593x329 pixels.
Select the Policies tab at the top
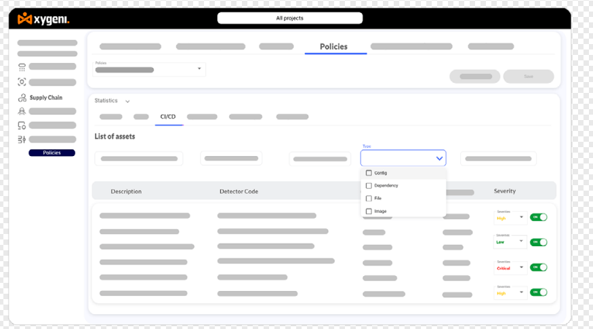tap(333, 47)
